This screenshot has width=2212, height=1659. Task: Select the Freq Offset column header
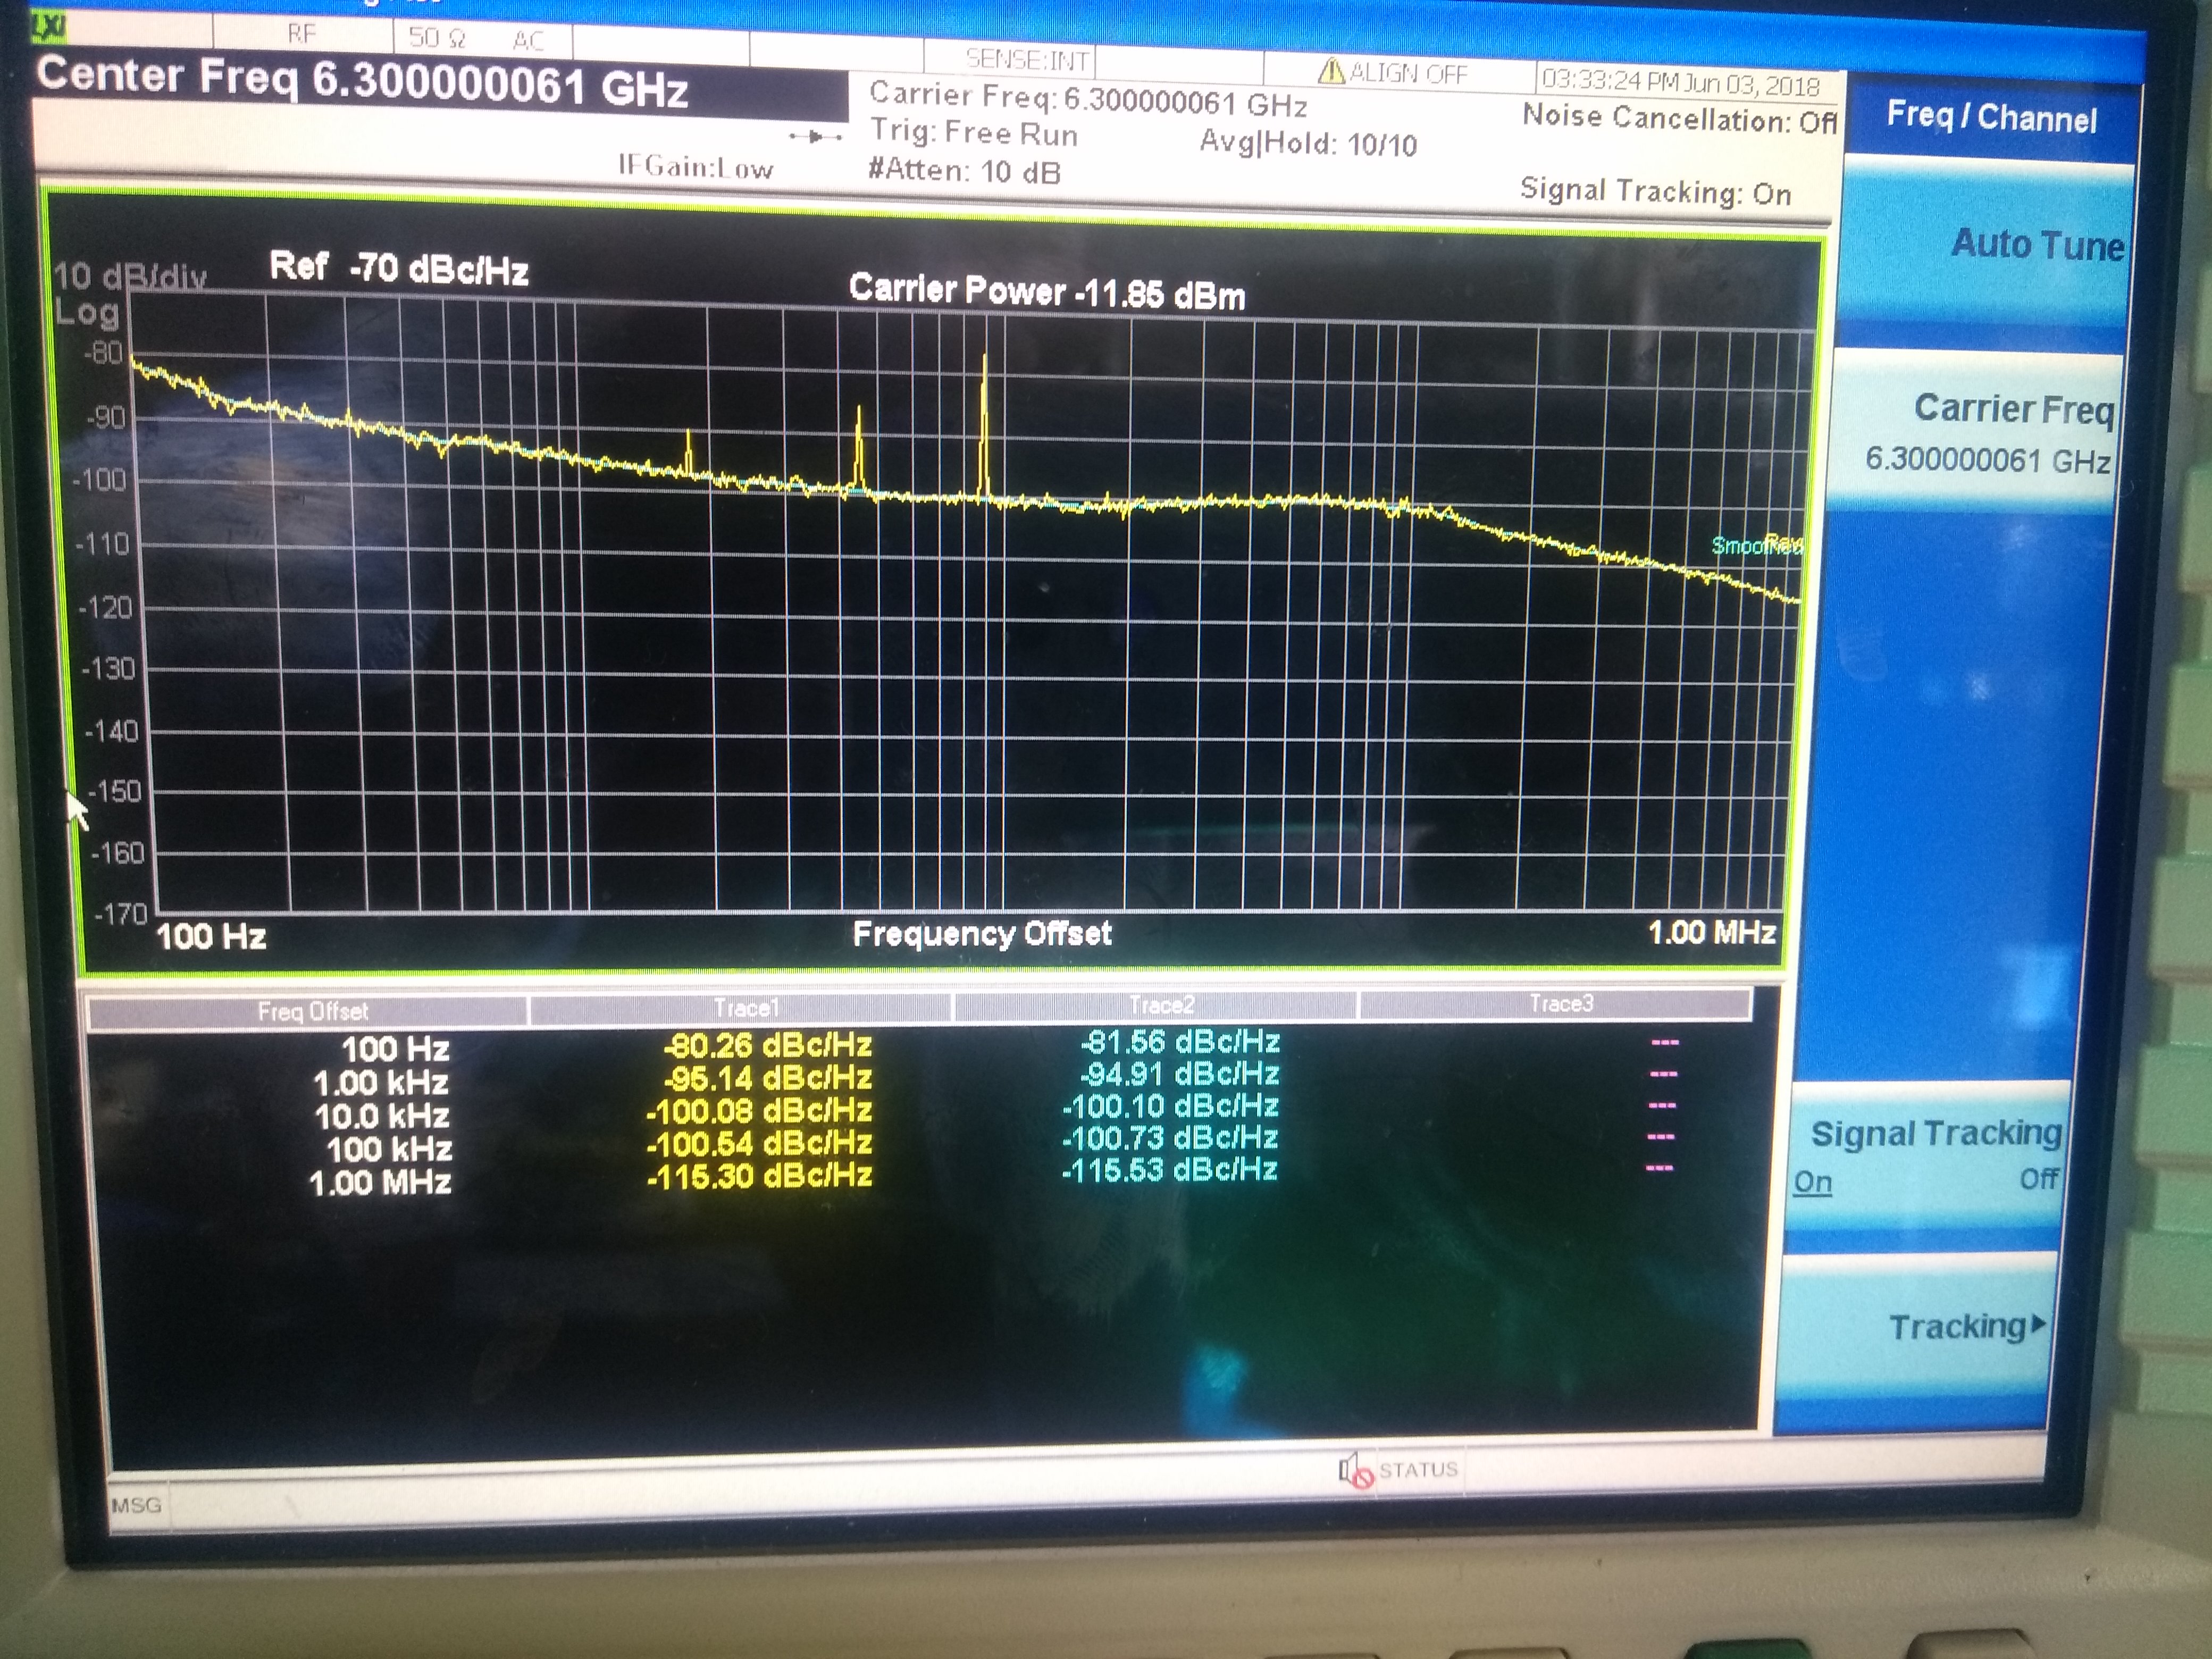(x=311, y=1011)
